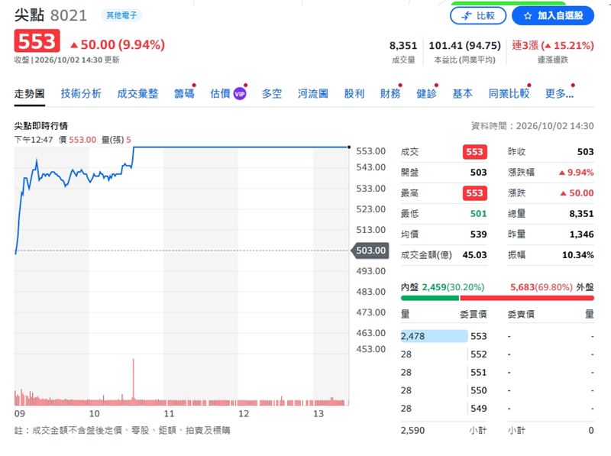611x456 pixels.
Task: Click the 2,478 bid volume bar
Action: 434,336
